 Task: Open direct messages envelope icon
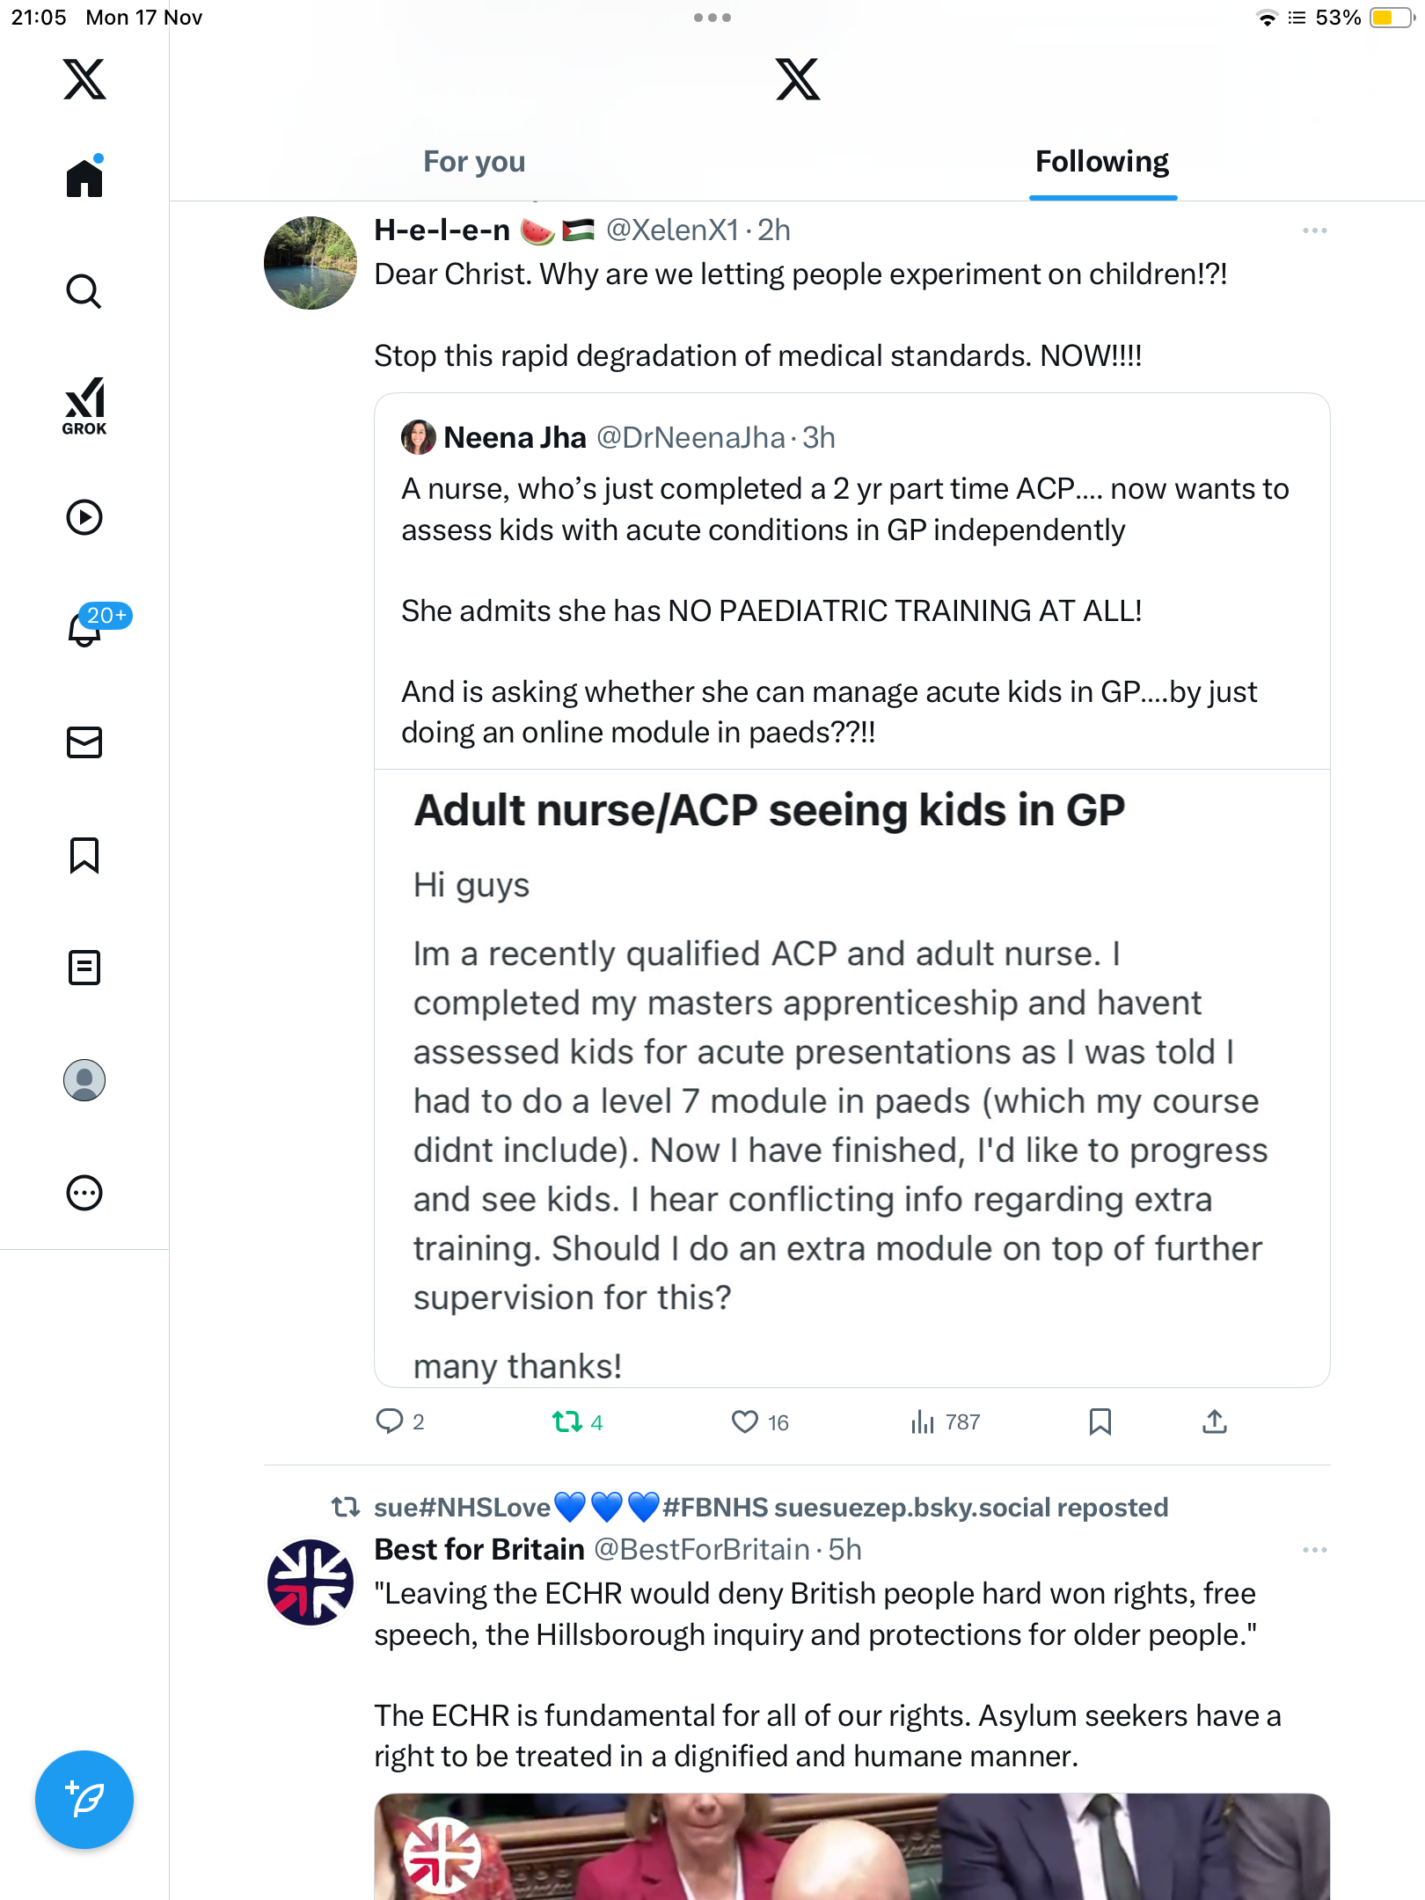coord(84,742)
